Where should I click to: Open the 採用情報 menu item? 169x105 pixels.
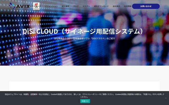tap(128, 6)
